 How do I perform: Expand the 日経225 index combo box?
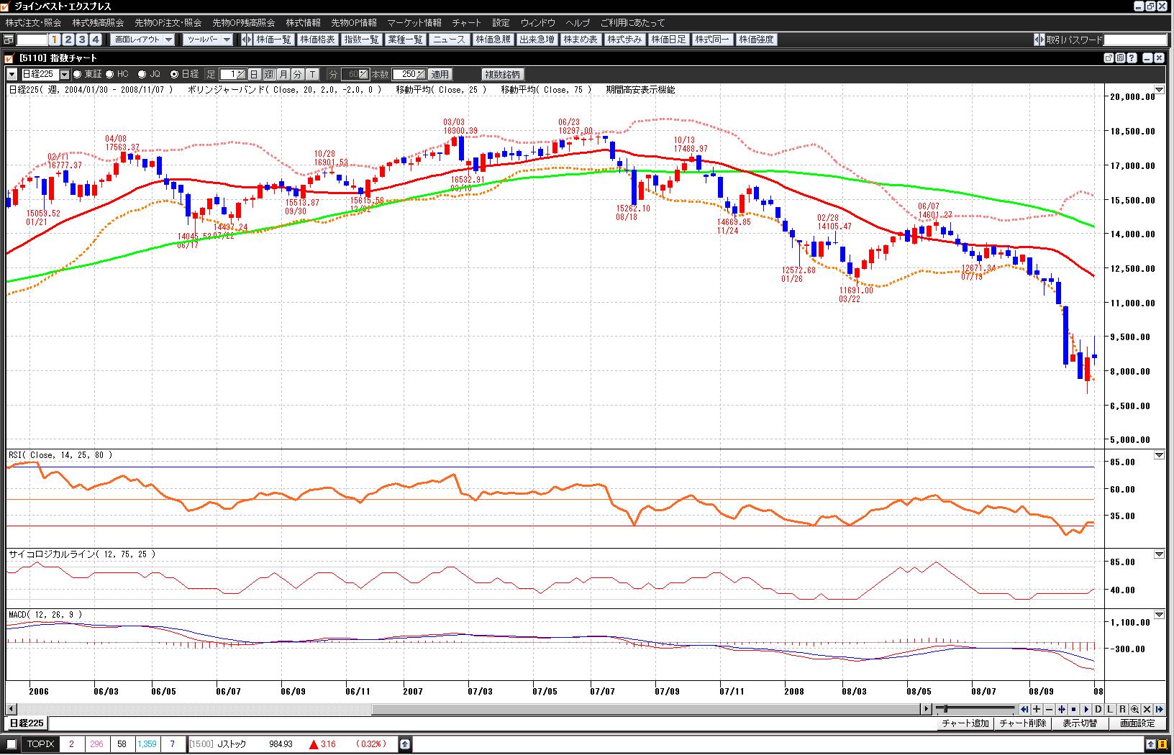pos(65,74)
